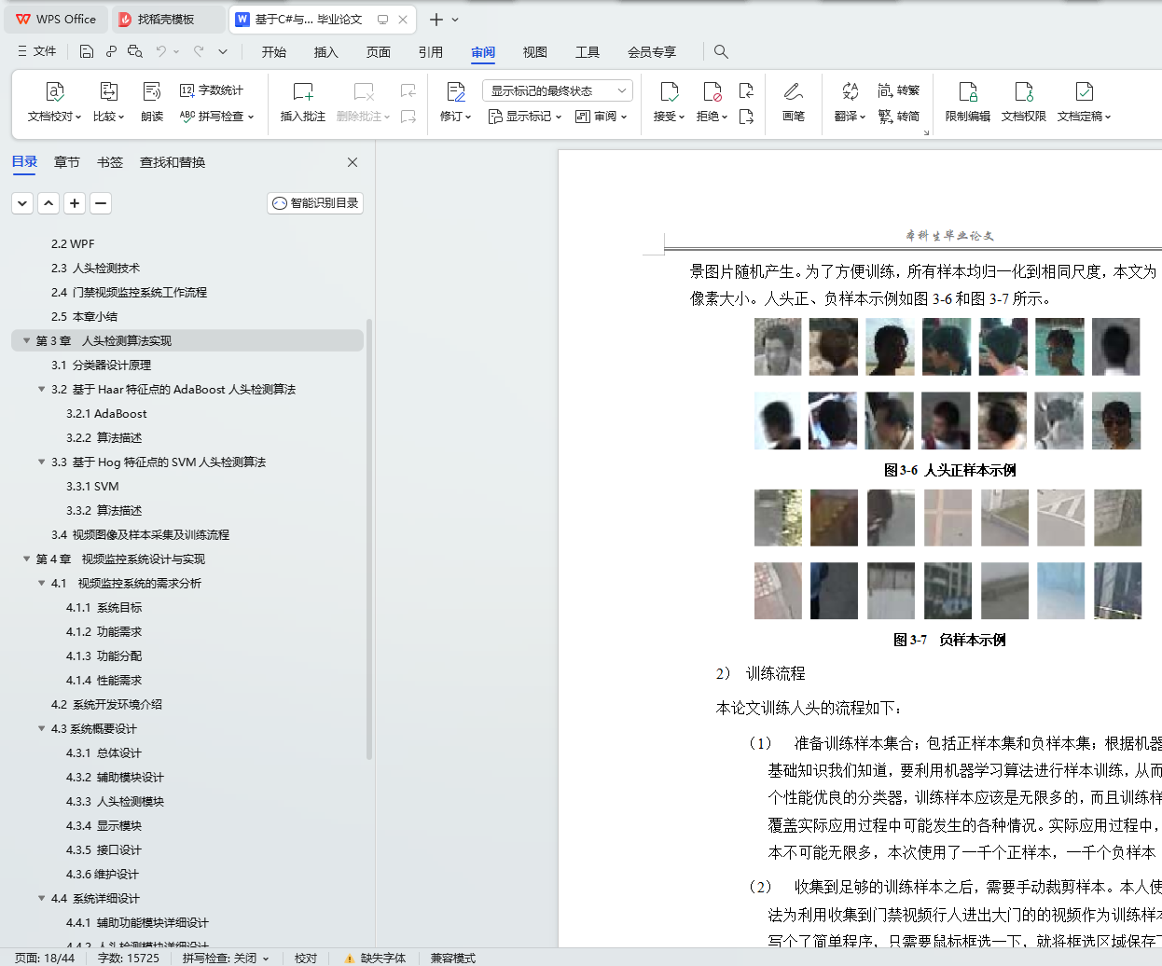Click the 智能识别目录 button
The height and width of the screenshot is (966, 1162).
click(315, 203)
